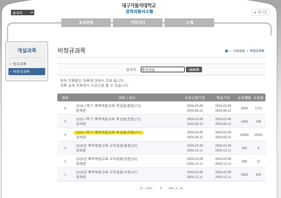Click the 비정규과목 page title
Viewport: 281px width, 198px height.
pos(71,50)
